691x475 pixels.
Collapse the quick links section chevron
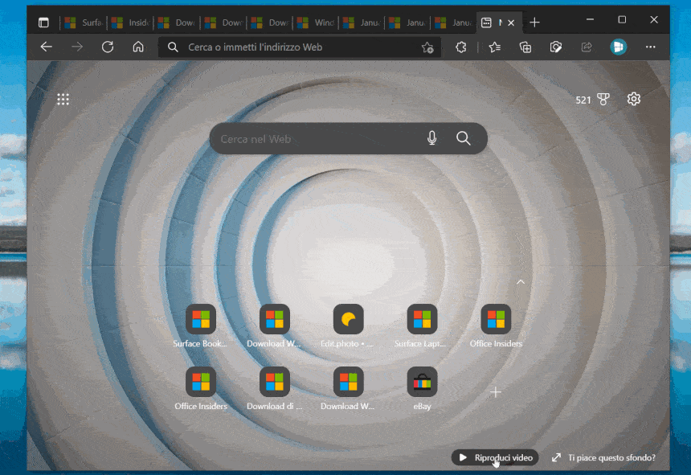(521, 282)
